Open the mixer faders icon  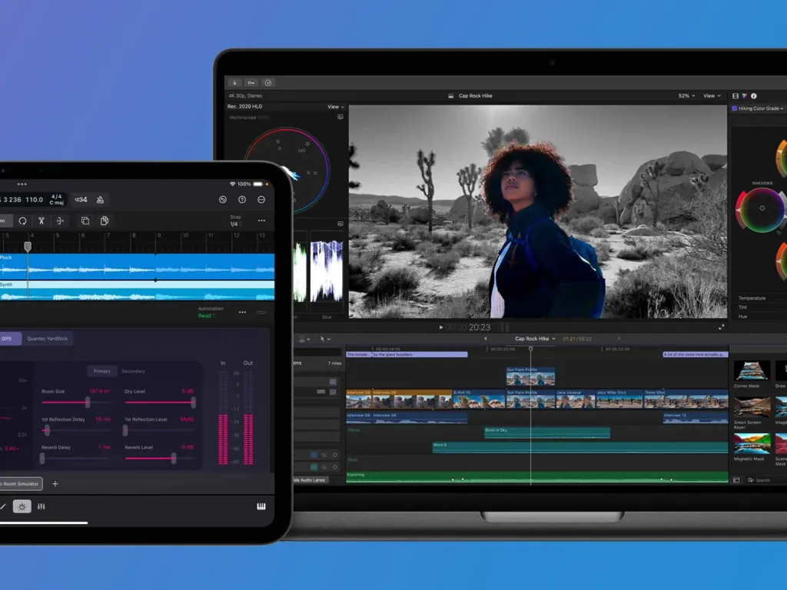click(42, 507)
